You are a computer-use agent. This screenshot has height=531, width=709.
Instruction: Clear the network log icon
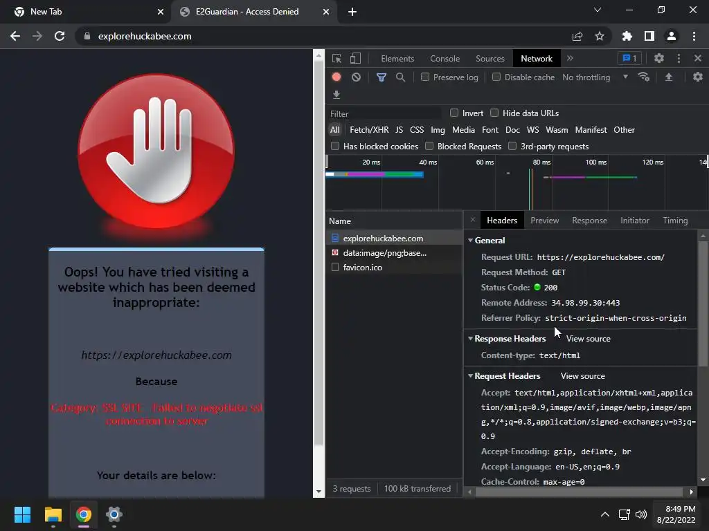click(x=357, y=77)
